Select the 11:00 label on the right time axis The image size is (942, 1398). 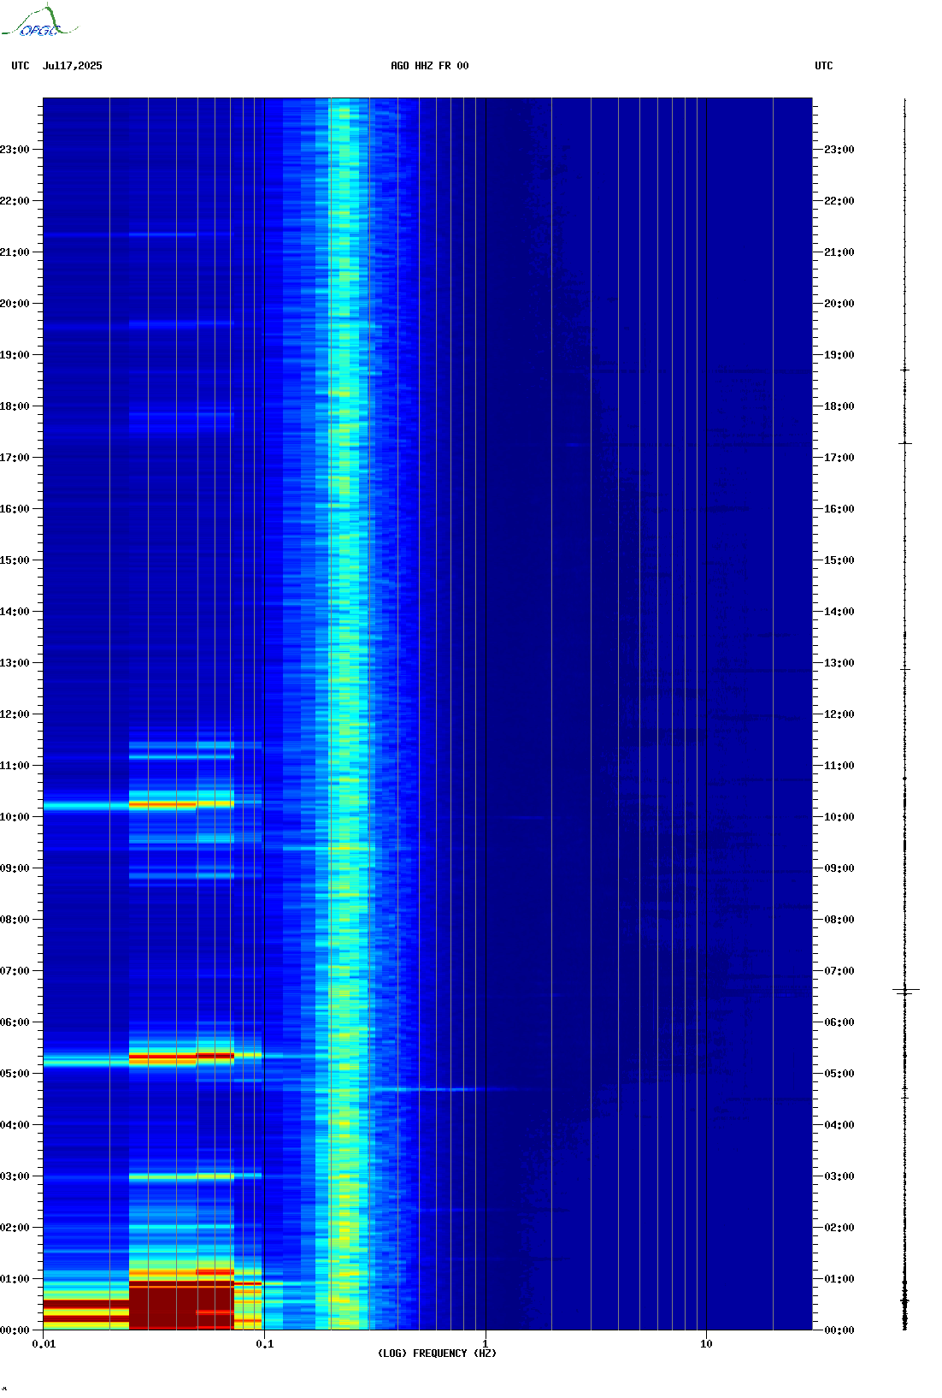click(x=839, y=766)
